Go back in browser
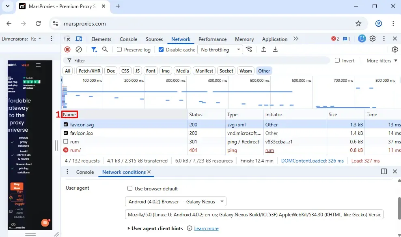Screen dimensions: 401x237 9,23
